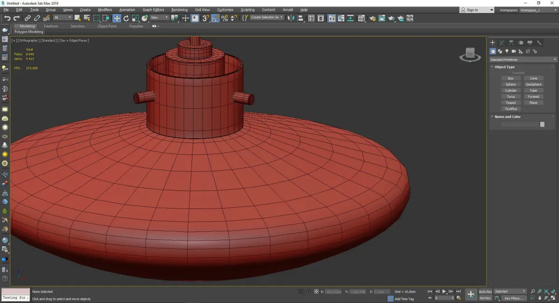Click the Undo arrow icon
The image size is (559, 303).
coord(7,18)
